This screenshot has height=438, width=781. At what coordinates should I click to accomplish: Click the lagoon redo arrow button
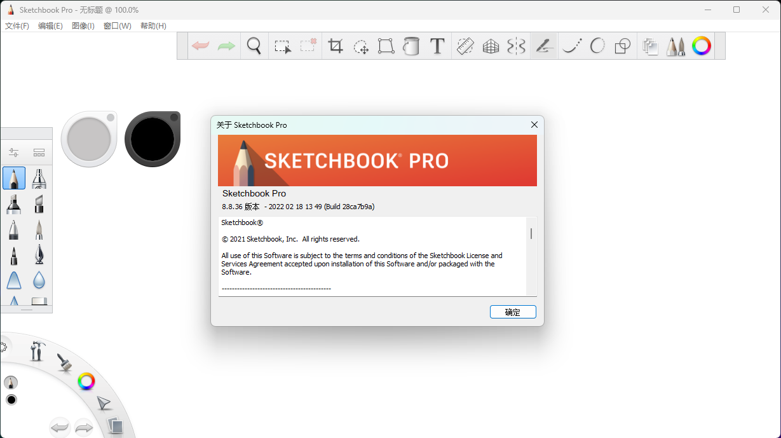84,428
